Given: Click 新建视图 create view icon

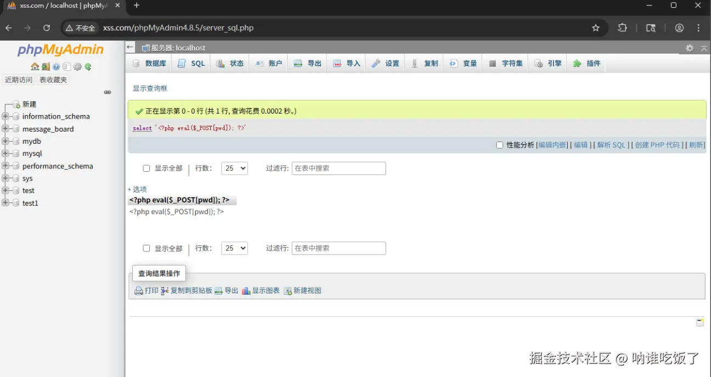Looking at the screenshot, I should point(288,291).
